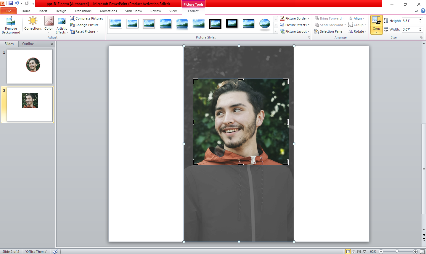Screen dimensions: 426x254
Task: Click the Crop tool
Action: click(x=376, y=24)
